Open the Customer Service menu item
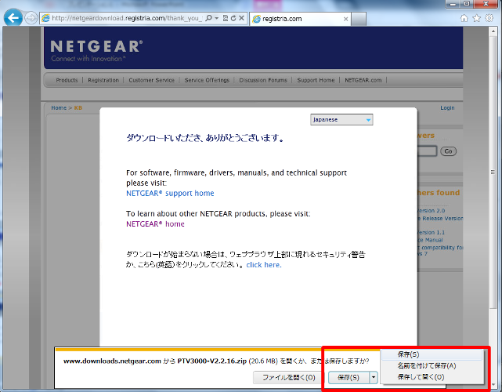This screenshot has height=392, width=502. tap(151, 80)
